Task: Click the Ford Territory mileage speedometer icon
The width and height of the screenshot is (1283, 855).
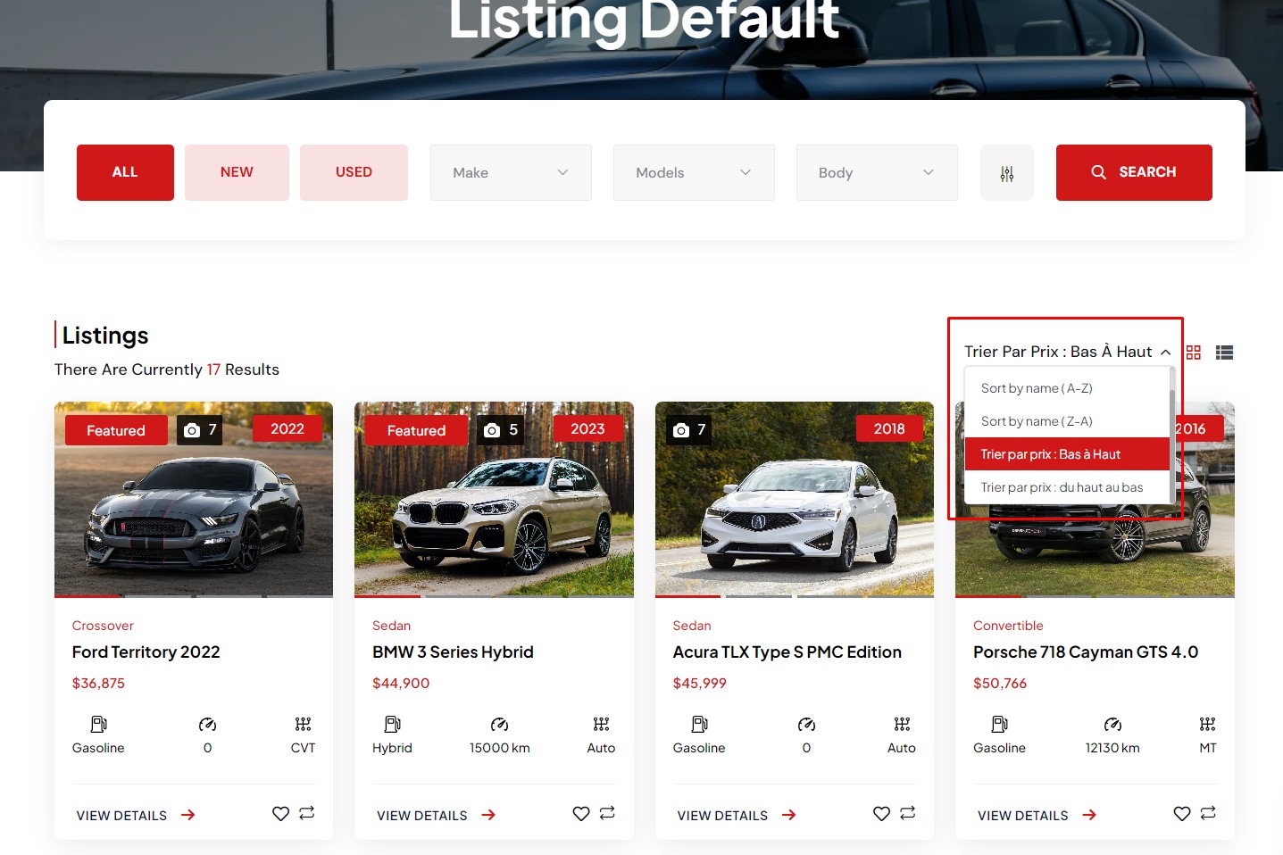Action: click(207, 724)
